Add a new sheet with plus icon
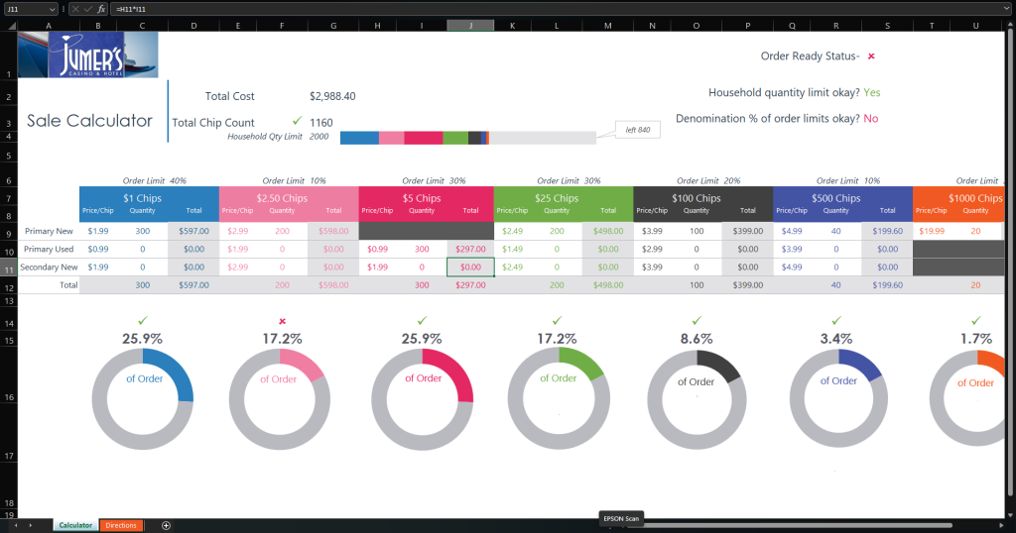Image resolution: width=1016 pixels, height=533 pixels. (x=166, y=525)
